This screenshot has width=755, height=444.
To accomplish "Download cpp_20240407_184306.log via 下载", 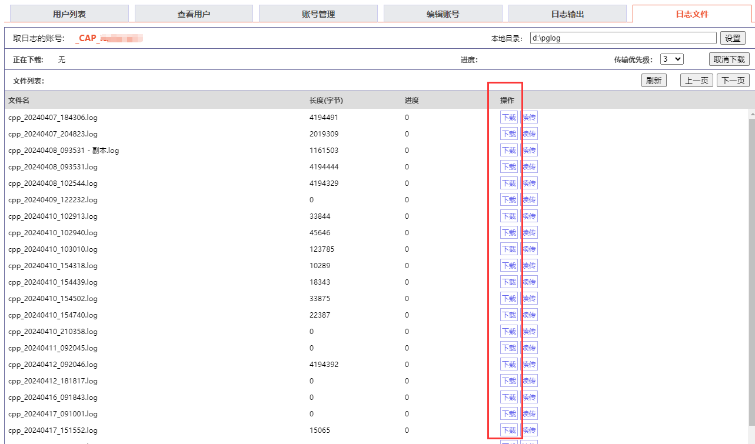I will pos(508,118).
